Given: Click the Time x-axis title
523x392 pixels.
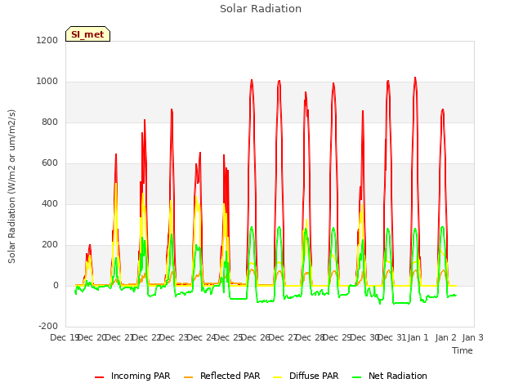Looking at the screenshot, I should [463, 350].
